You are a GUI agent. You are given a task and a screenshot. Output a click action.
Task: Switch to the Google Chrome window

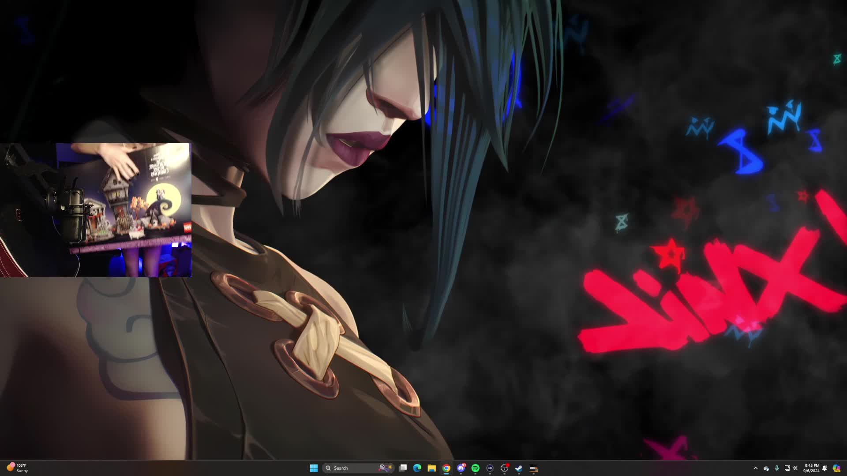446,468
